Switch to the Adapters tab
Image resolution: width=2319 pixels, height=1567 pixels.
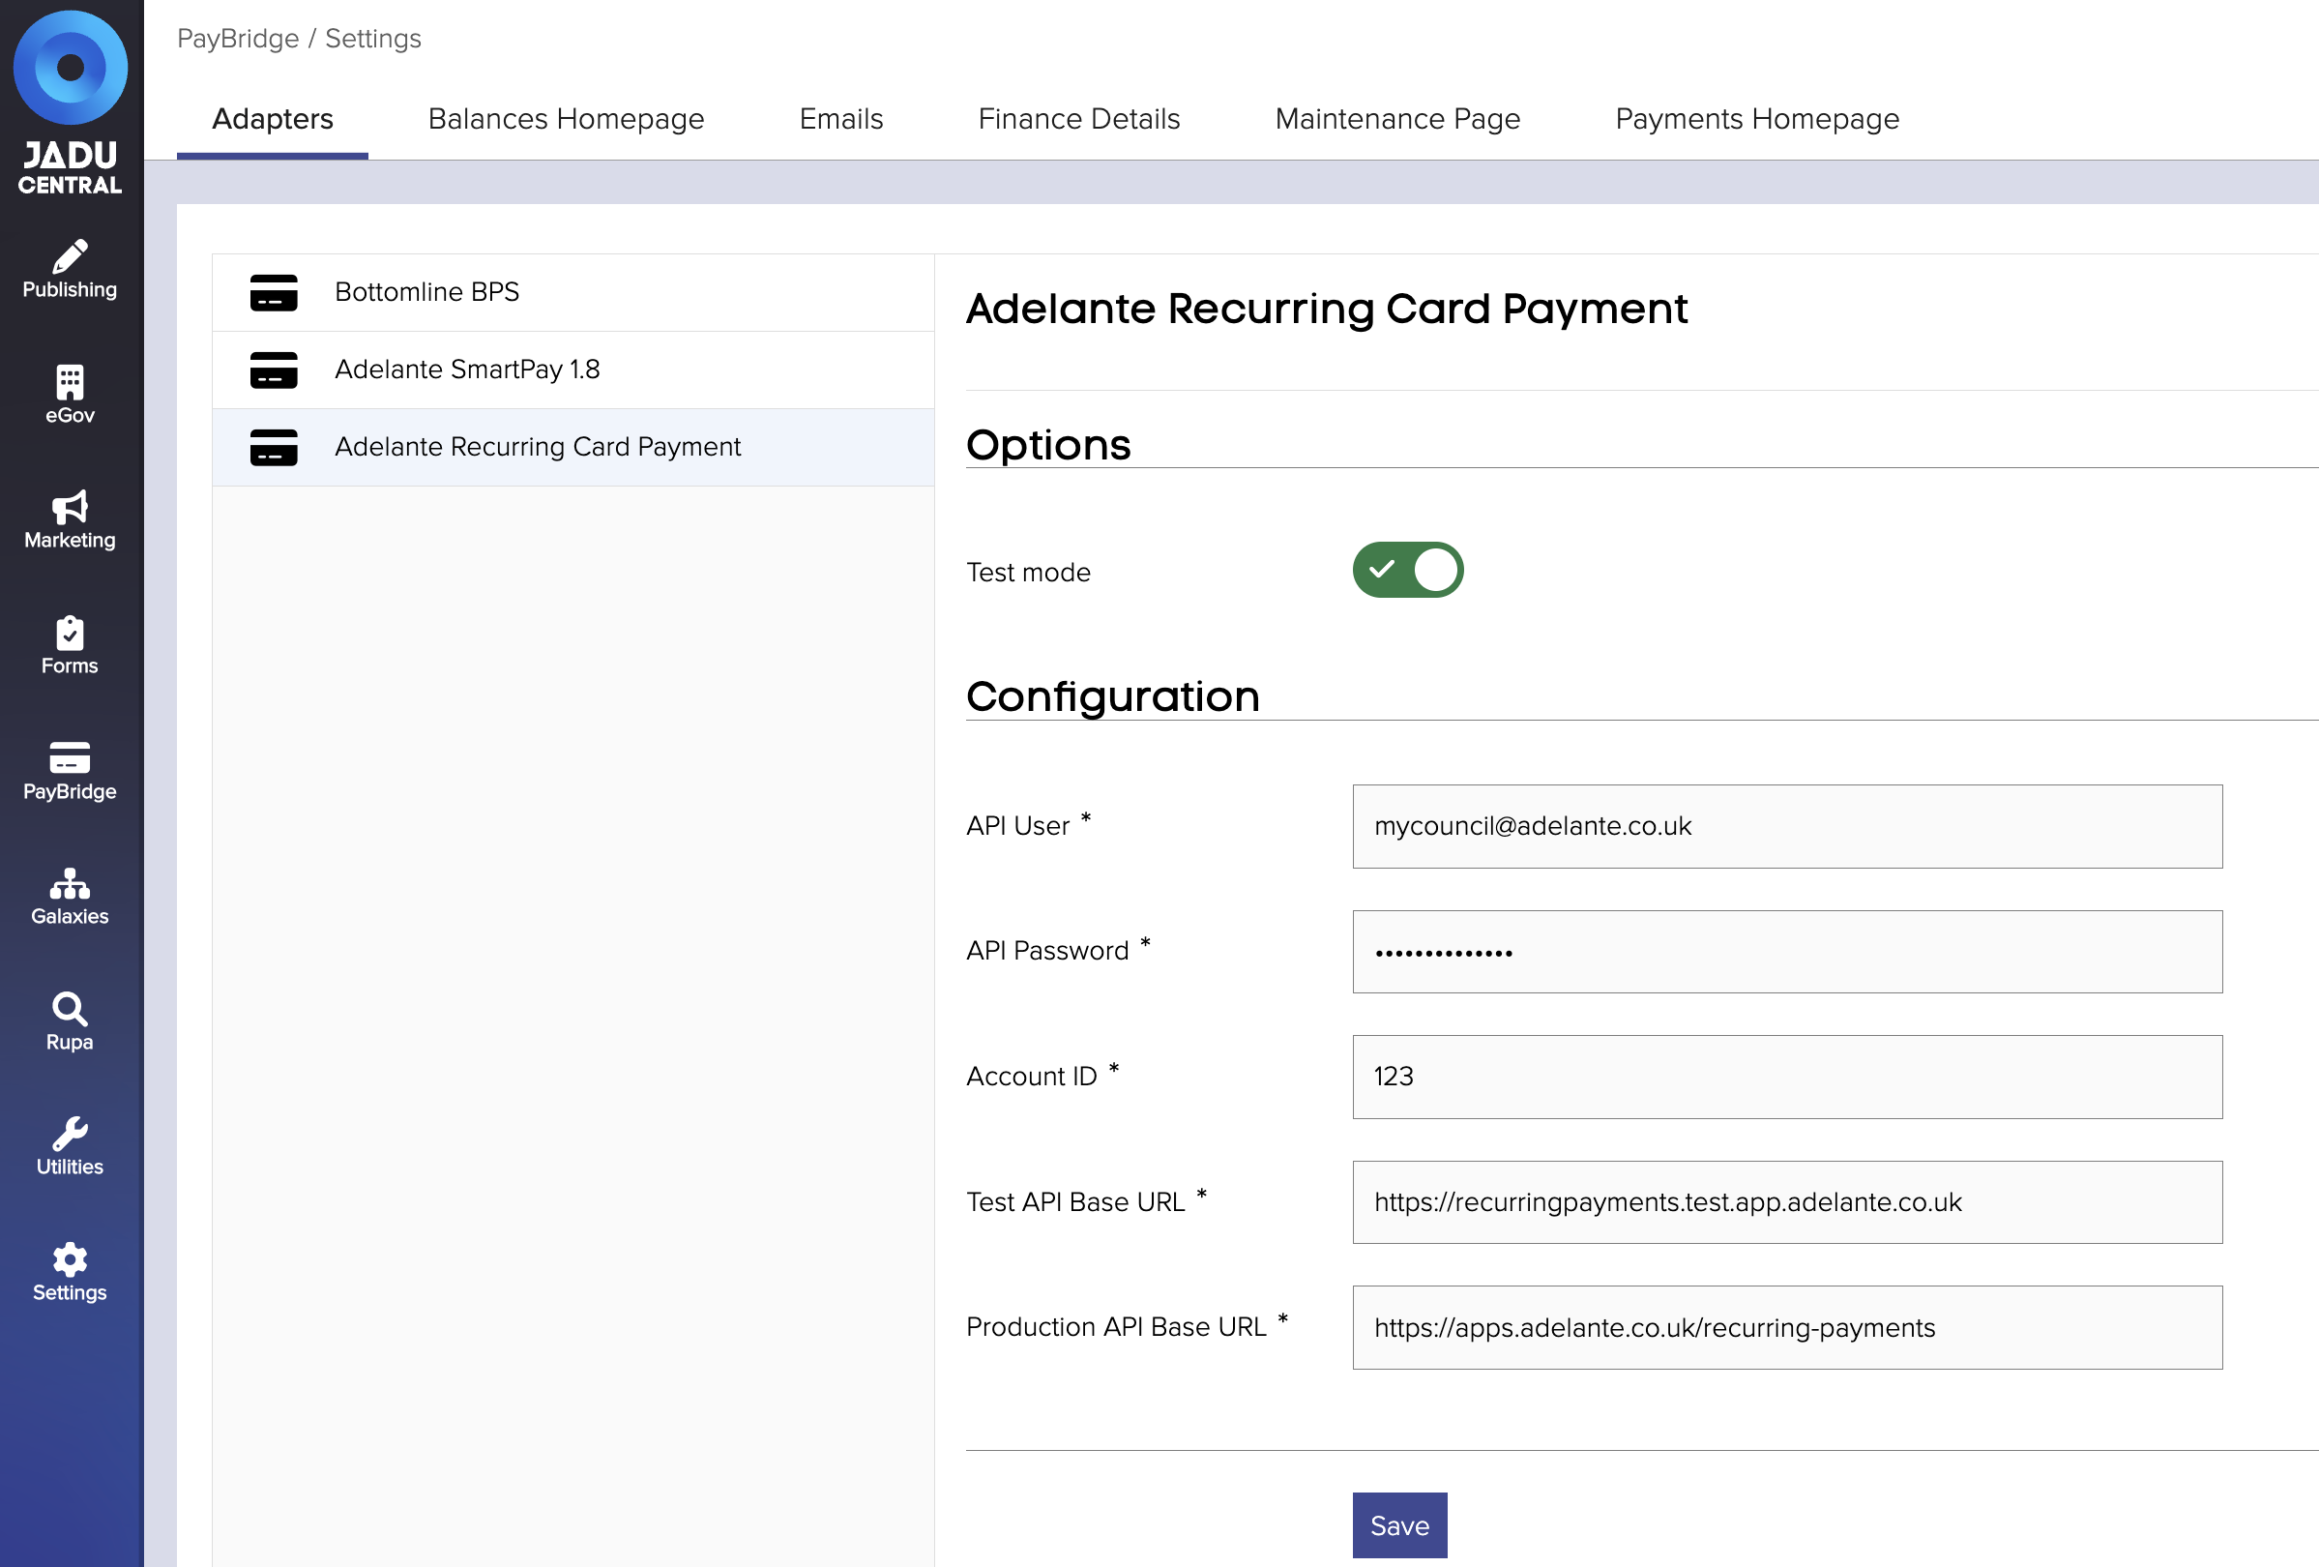[x=273, y=119]
